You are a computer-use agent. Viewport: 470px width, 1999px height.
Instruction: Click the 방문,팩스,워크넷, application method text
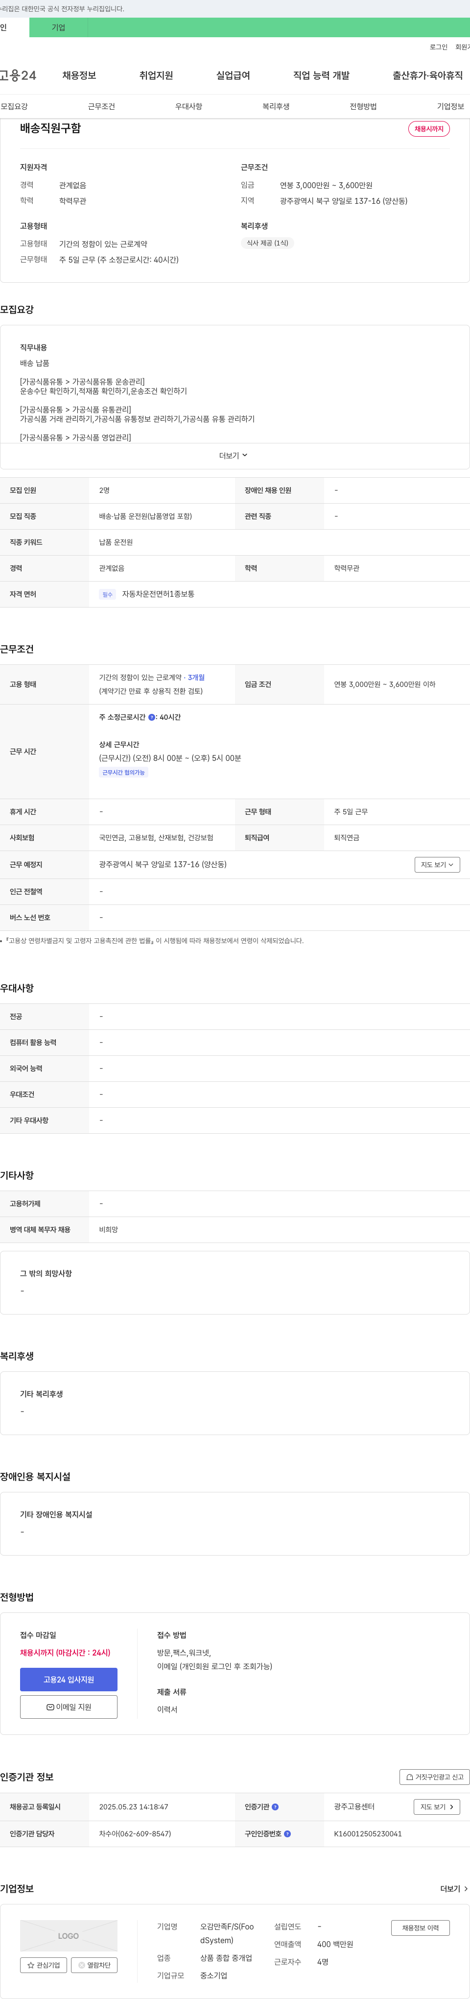pyautogui.click(x=185, y=1653)
